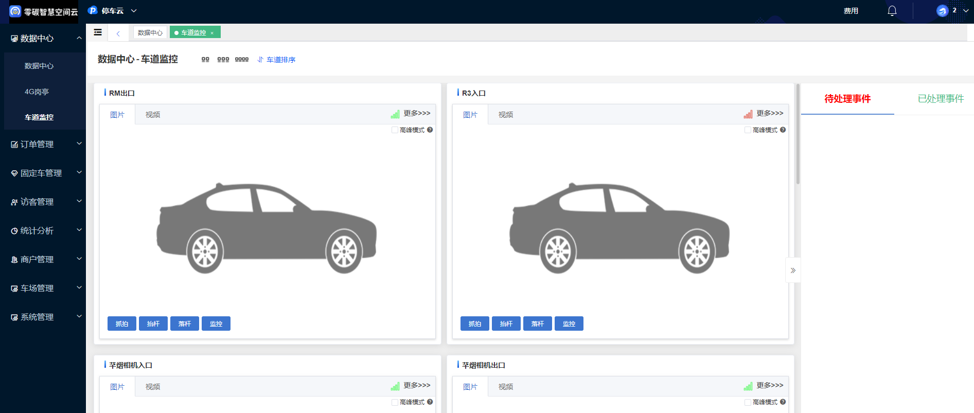Expand the 统计分析 sidebar menu
Image resolution: width=974 pixels, height=413 pixels.
click(x=43, y=230)
